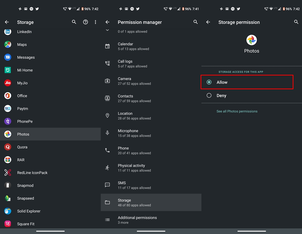Viewport: 302px width, 234px height.
Task: Search within the Storage app list
Action: [x=74, y=22]
